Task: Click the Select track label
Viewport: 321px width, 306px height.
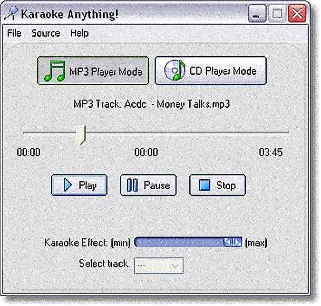Action: 105,263
